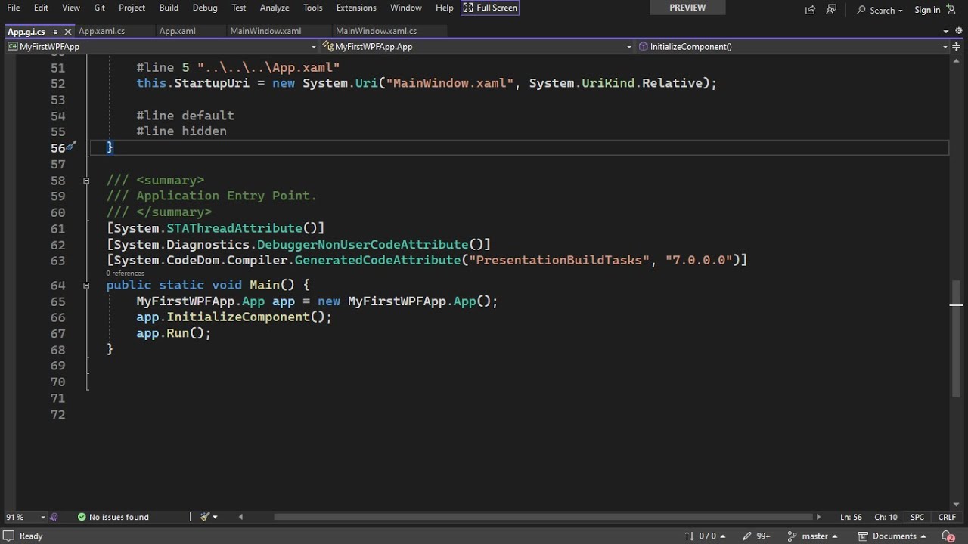Open the Analyze menu
The height and width of the screenshot is (544, 968).
pyautogui.click(x=275, y=8)
